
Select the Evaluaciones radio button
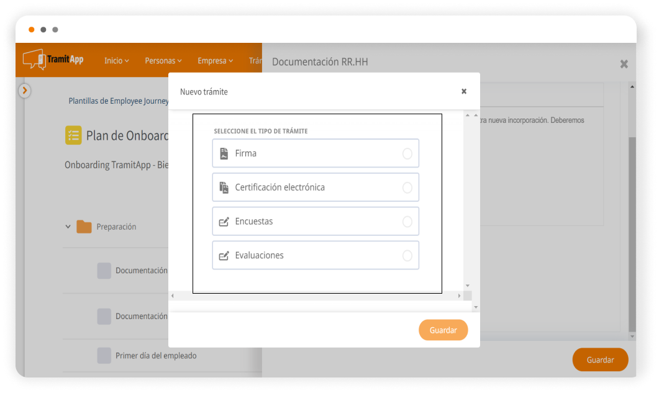[407, 256]
